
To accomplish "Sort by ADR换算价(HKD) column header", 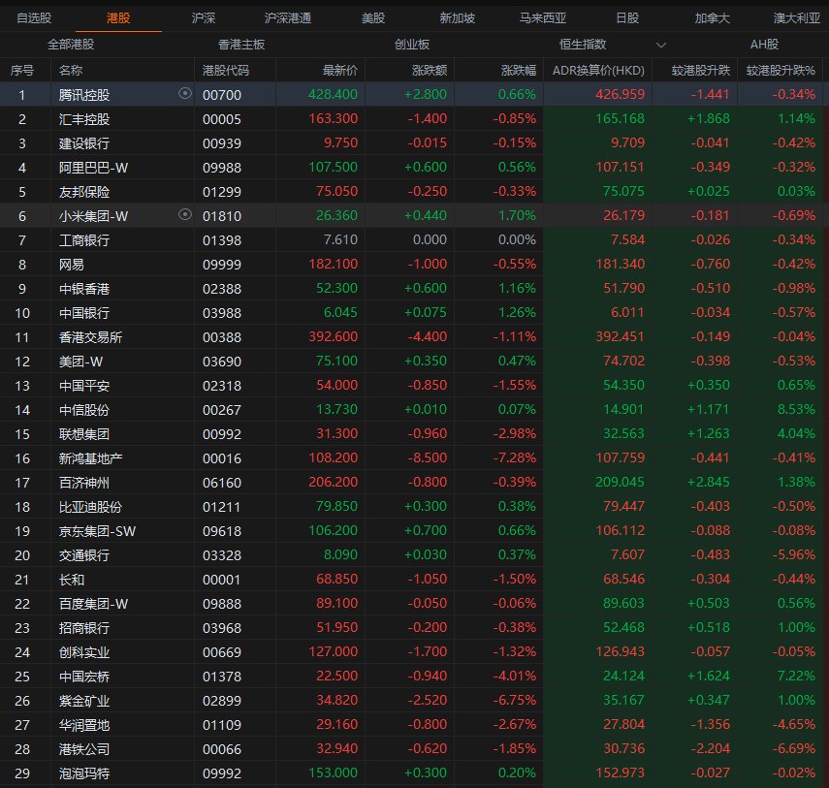I will (598, 71).
